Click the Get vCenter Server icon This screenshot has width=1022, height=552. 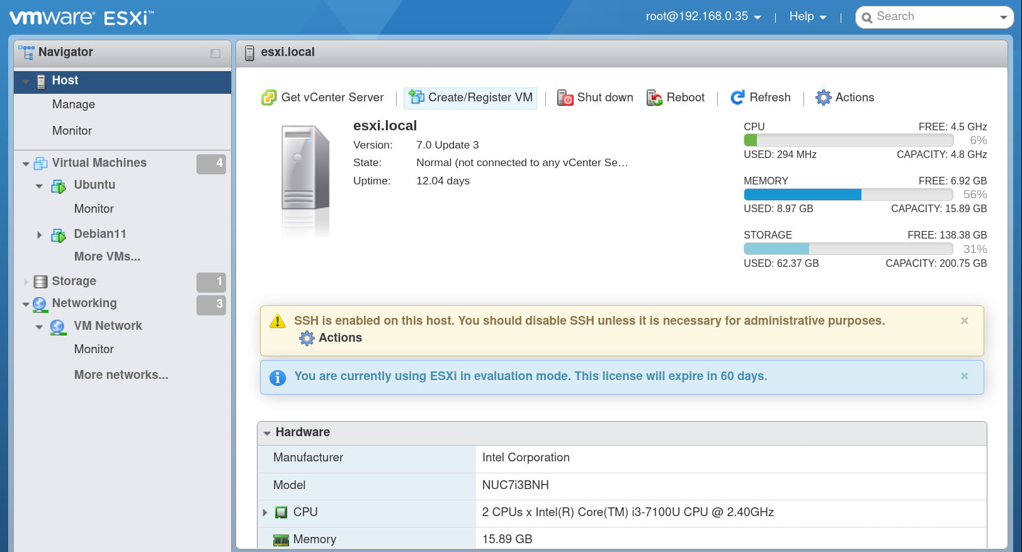coord(269,98)
